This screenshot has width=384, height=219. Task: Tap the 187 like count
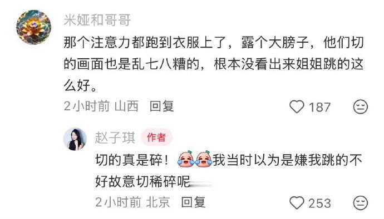click(319, 108)
